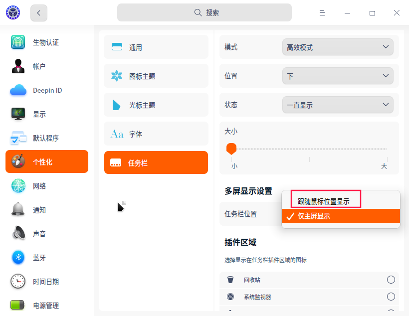Click the 默认程序 windows icon

[x=18, y=138]
